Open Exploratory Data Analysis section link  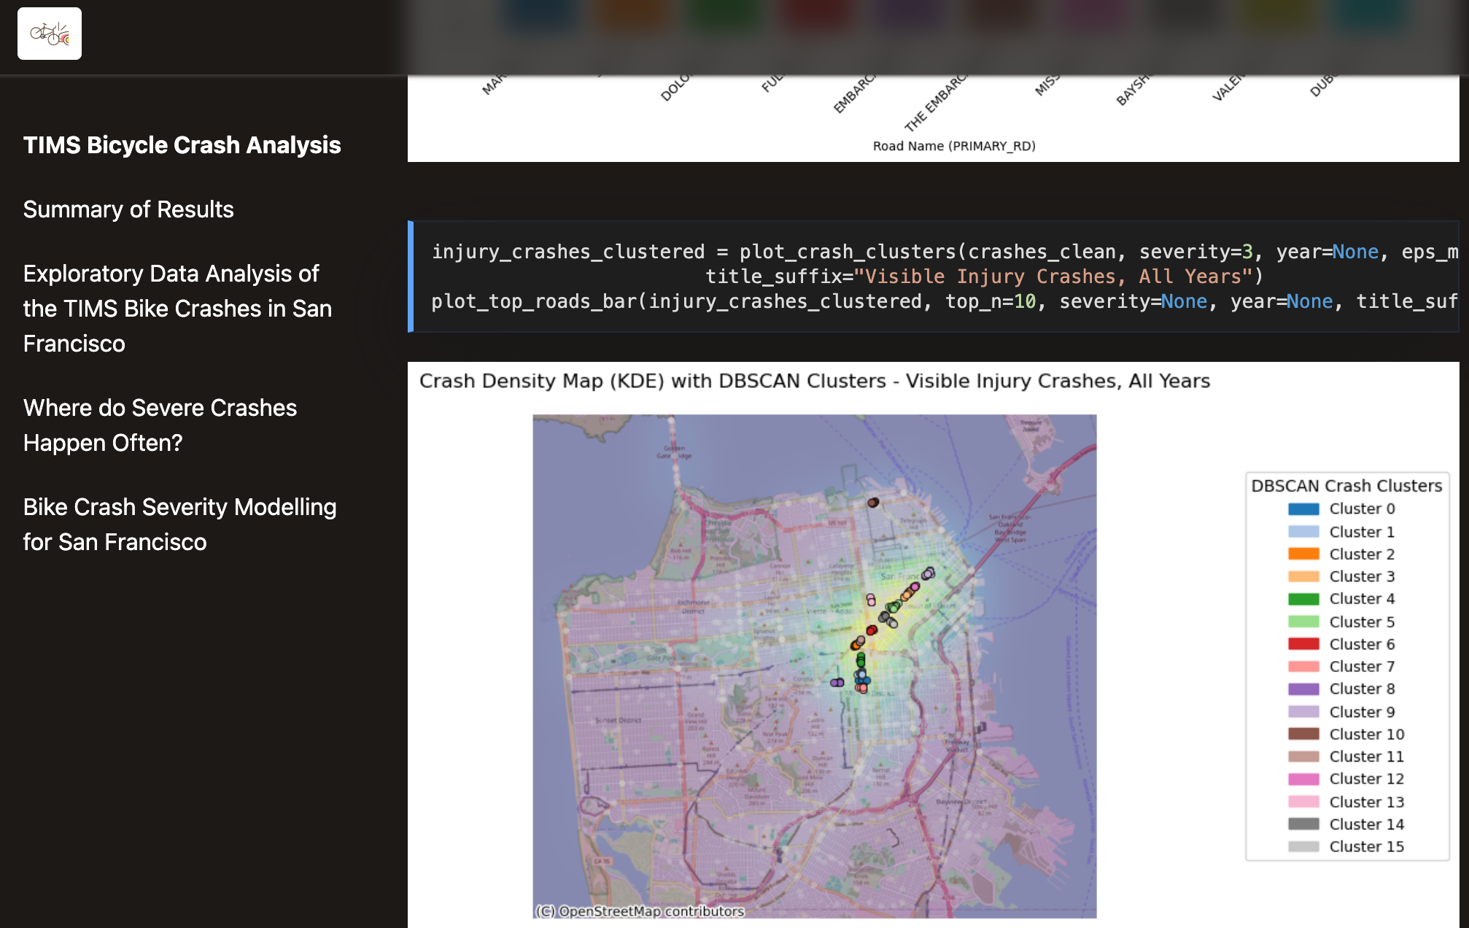(x=177, y=309)
